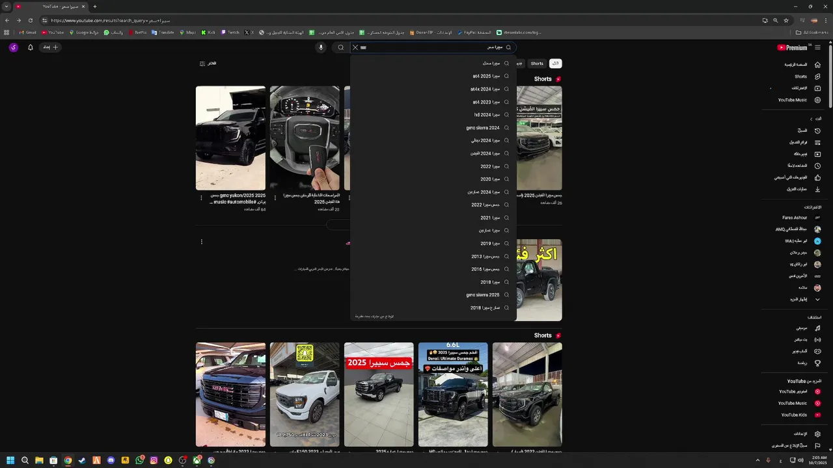Select the Shorts filter chip
Image resolution: width=833 pixels, height=468 pixels.
537,64
